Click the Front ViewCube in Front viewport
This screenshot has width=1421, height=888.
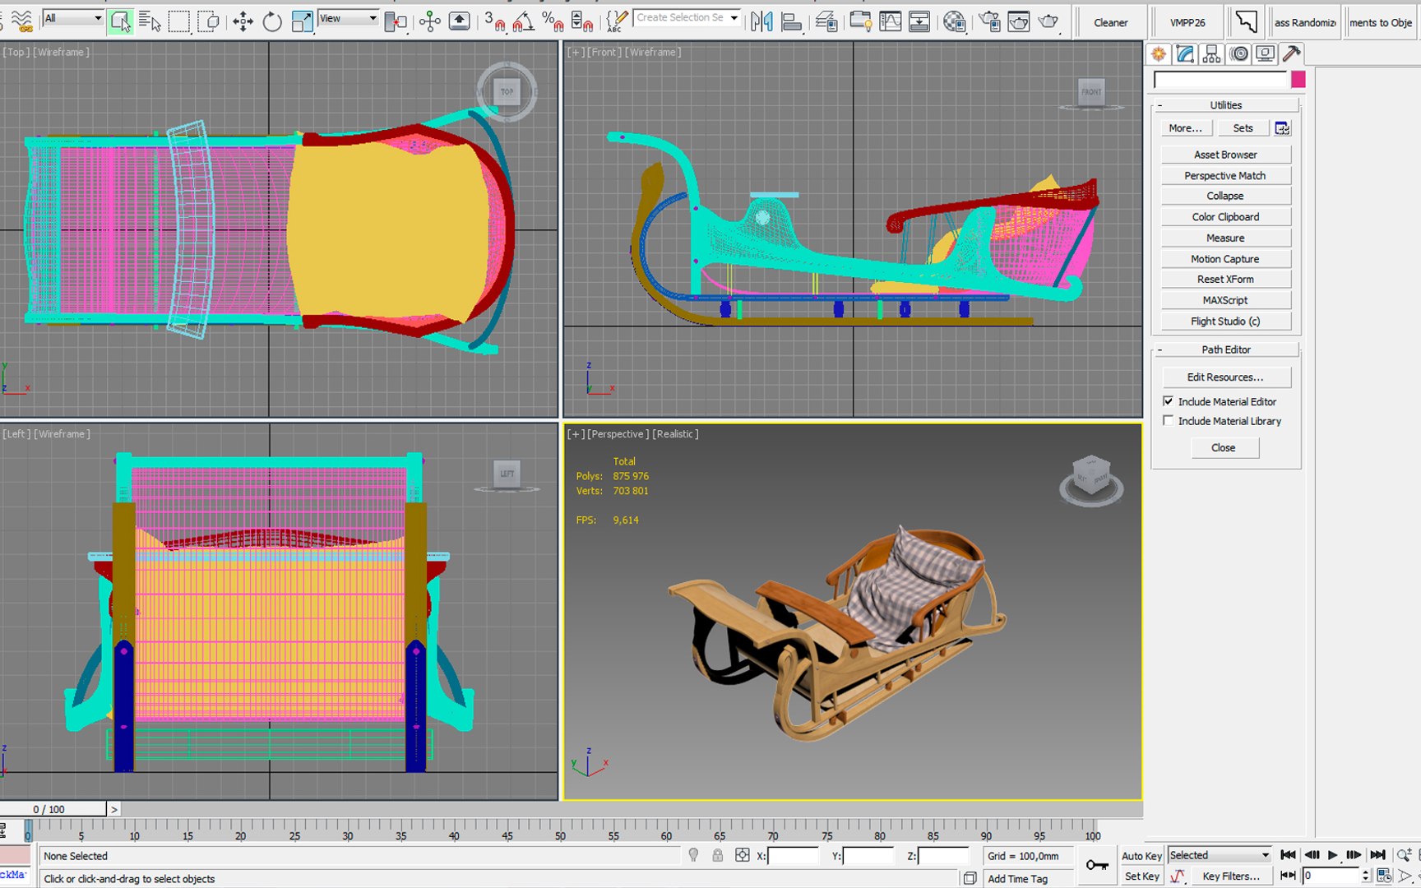point(1091,92)
